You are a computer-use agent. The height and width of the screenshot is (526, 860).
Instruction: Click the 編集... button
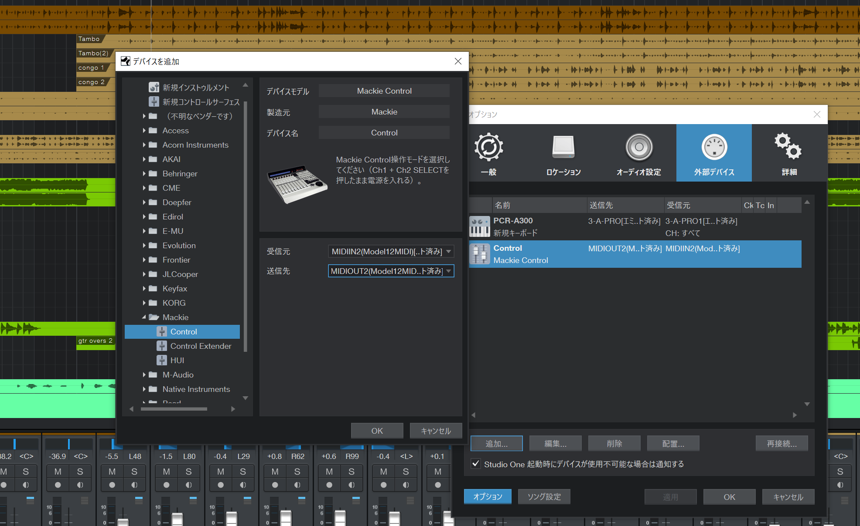pyautogui.click(x=556, y=443)
